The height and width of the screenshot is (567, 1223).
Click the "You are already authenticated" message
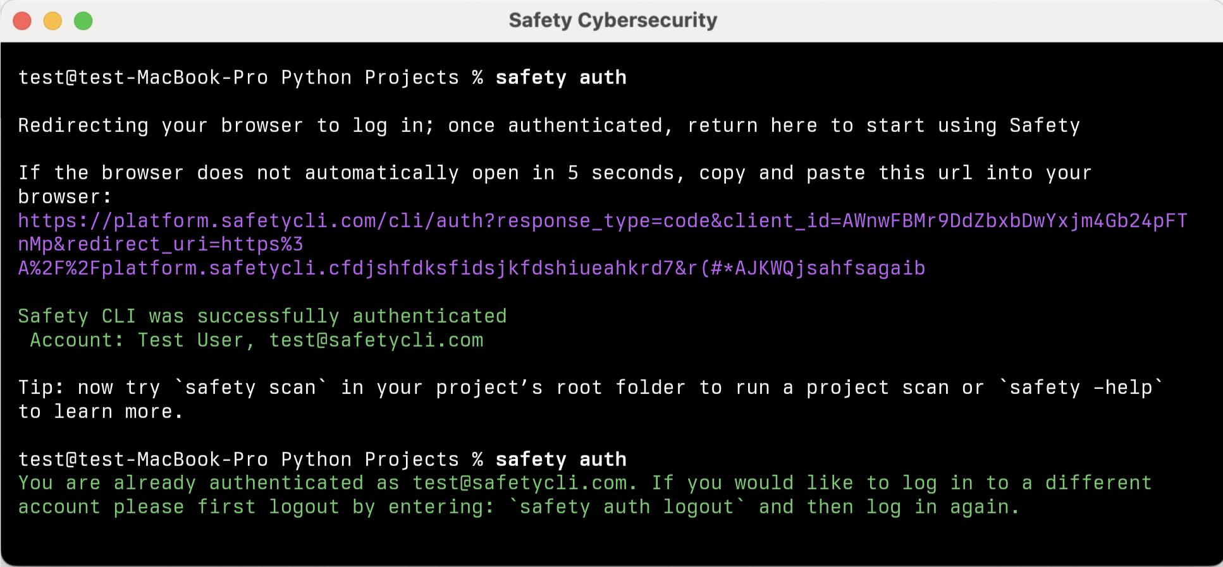click(209, 484)
